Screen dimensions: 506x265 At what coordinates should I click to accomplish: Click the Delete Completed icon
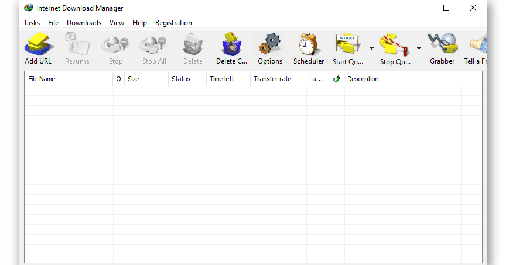click(x=231, y=44)
